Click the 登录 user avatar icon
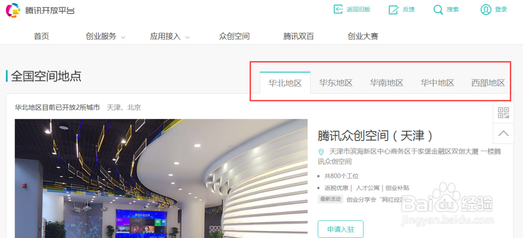 [486, 9]
